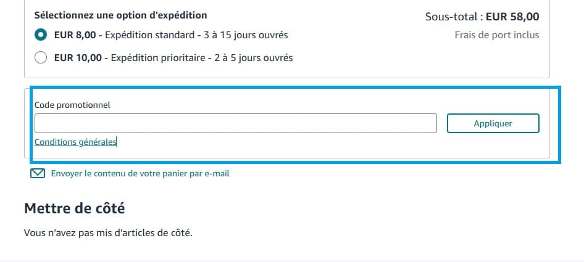The width and height of the screenshot is (584, 262).
Task: Choose the EUR 10,00 priority shipping radio button
Action: [x=41, y=58]
